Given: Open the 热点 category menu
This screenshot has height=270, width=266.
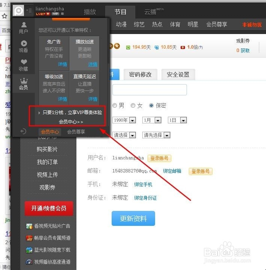Looking at the screenshot, I should (x=157, y=24).
